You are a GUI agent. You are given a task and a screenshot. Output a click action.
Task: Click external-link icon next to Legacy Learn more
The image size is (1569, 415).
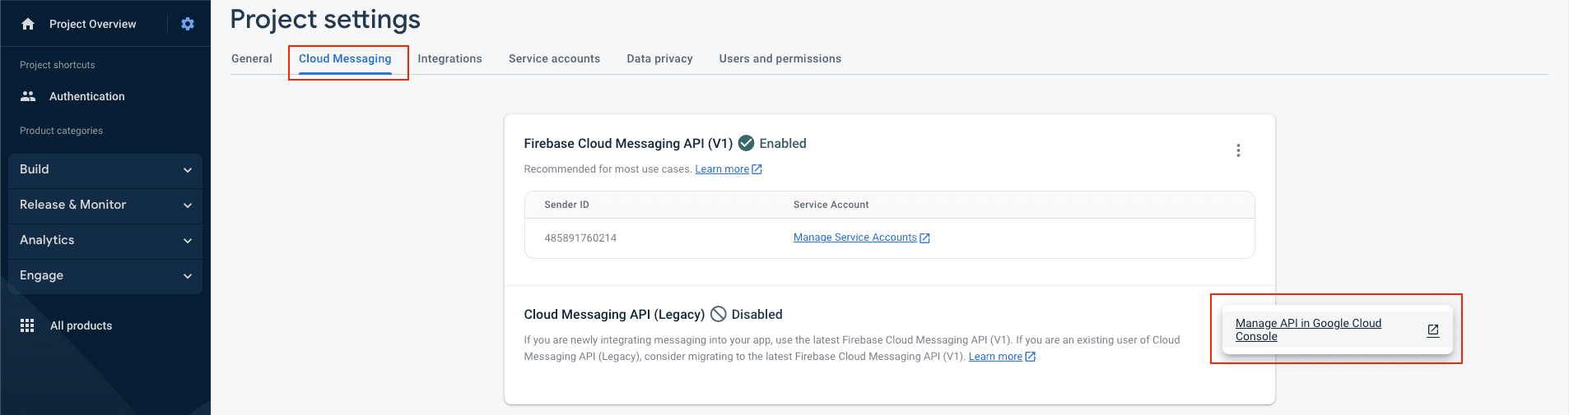(x=1031, y=357)
